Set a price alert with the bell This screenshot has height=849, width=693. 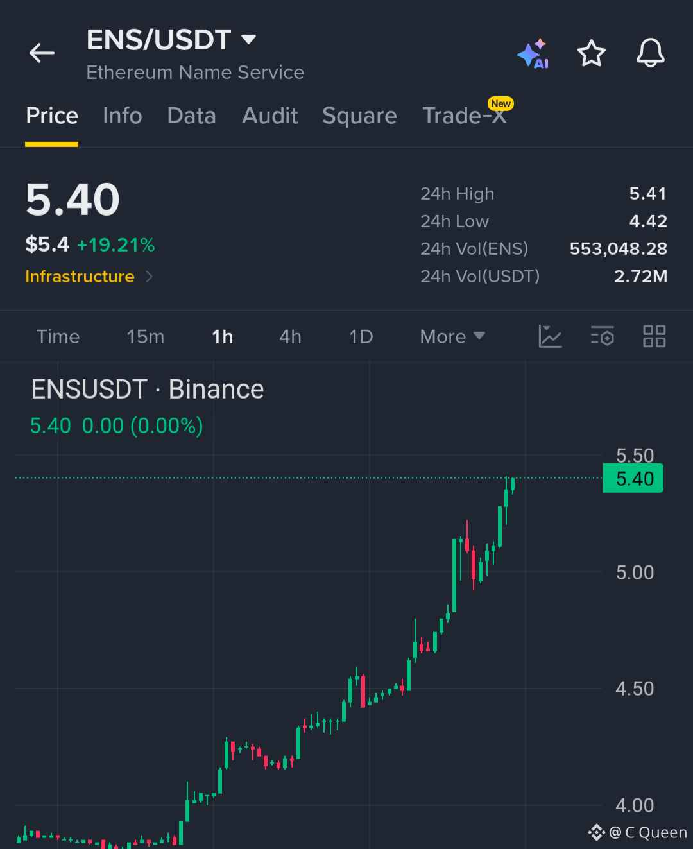coord(650,53)
